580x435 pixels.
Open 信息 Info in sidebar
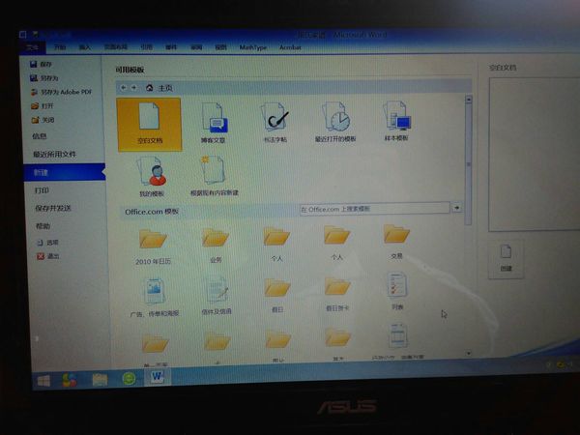[40, 136]
